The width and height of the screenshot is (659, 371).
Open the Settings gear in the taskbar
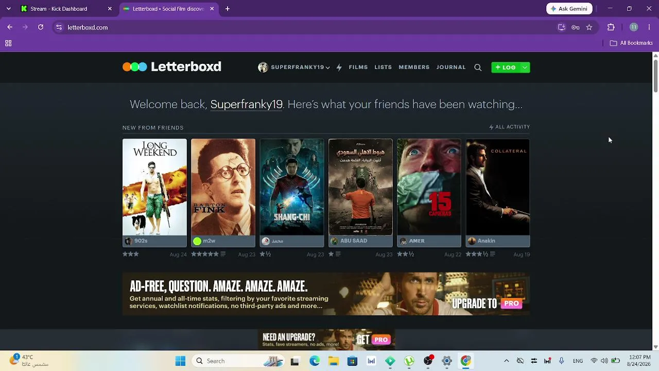tap(447, 361)
